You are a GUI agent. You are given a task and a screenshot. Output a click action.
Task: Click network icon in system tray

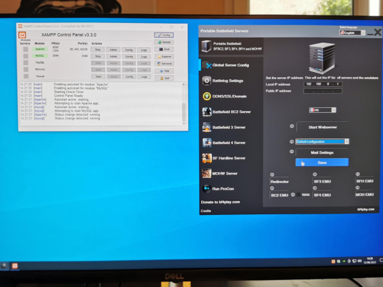pos(354,261)
